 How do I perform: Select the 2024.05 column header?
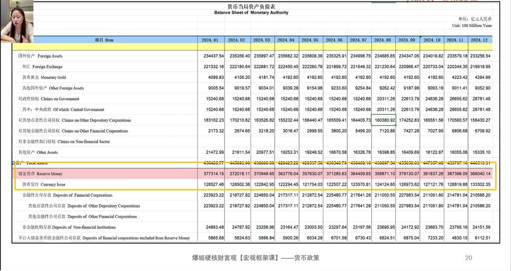(310, 40)
